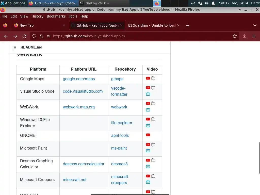Screen dimensions: 260x195
Task: Follow the google.com/maps link
Action: [79, 79]
